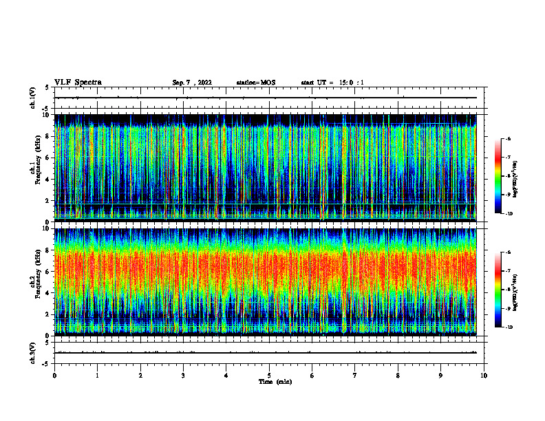
Task: Click the "4" kHz tick on ch.2 frequency axis
Action: [x=48, y=293]
